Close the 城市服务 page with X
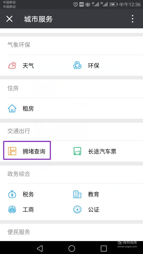Viewport: 143px width, 254px height. tap(9, 19)
